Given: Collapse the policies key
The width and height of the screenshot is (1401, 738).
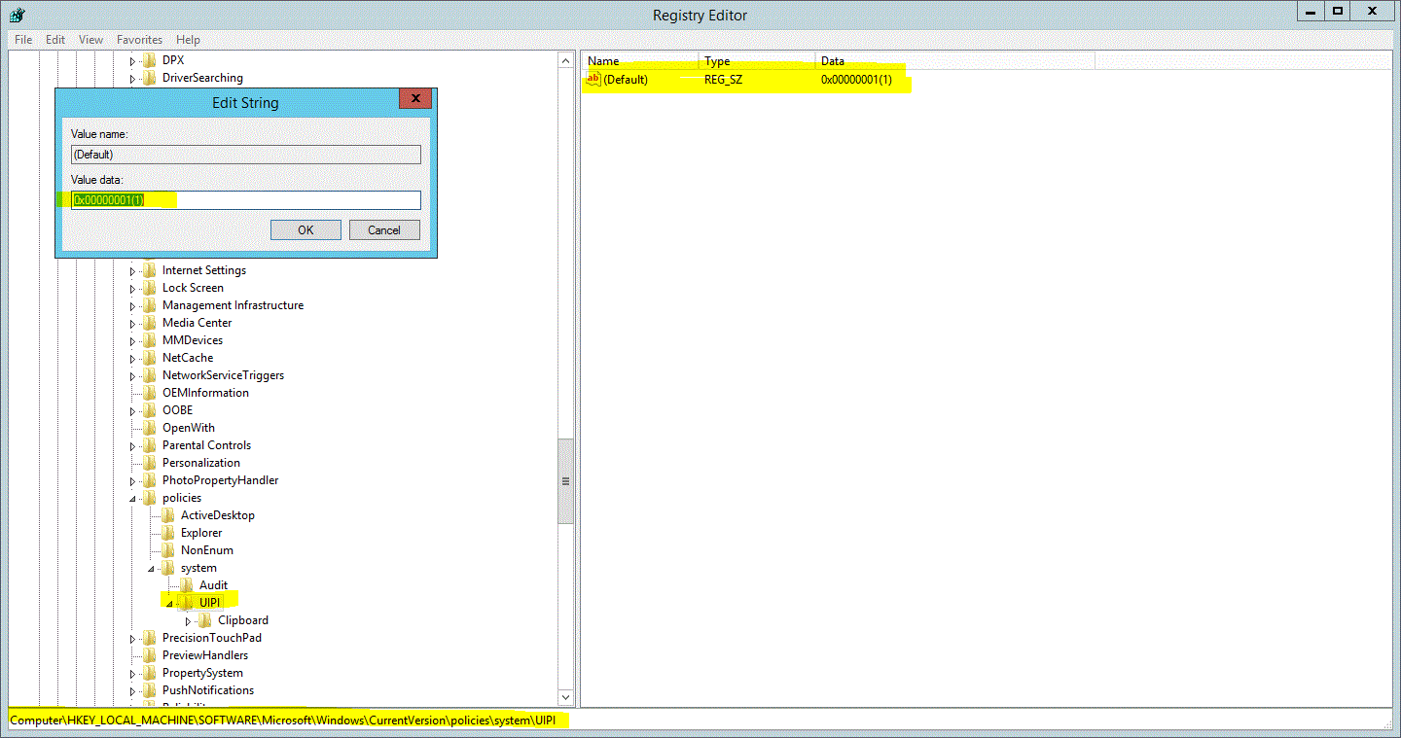Looking at the screenshot, I should [x=133, y=499].
